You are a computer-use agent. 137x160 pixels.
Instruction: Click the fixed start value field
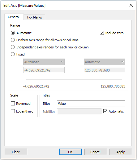coord(44,70)
